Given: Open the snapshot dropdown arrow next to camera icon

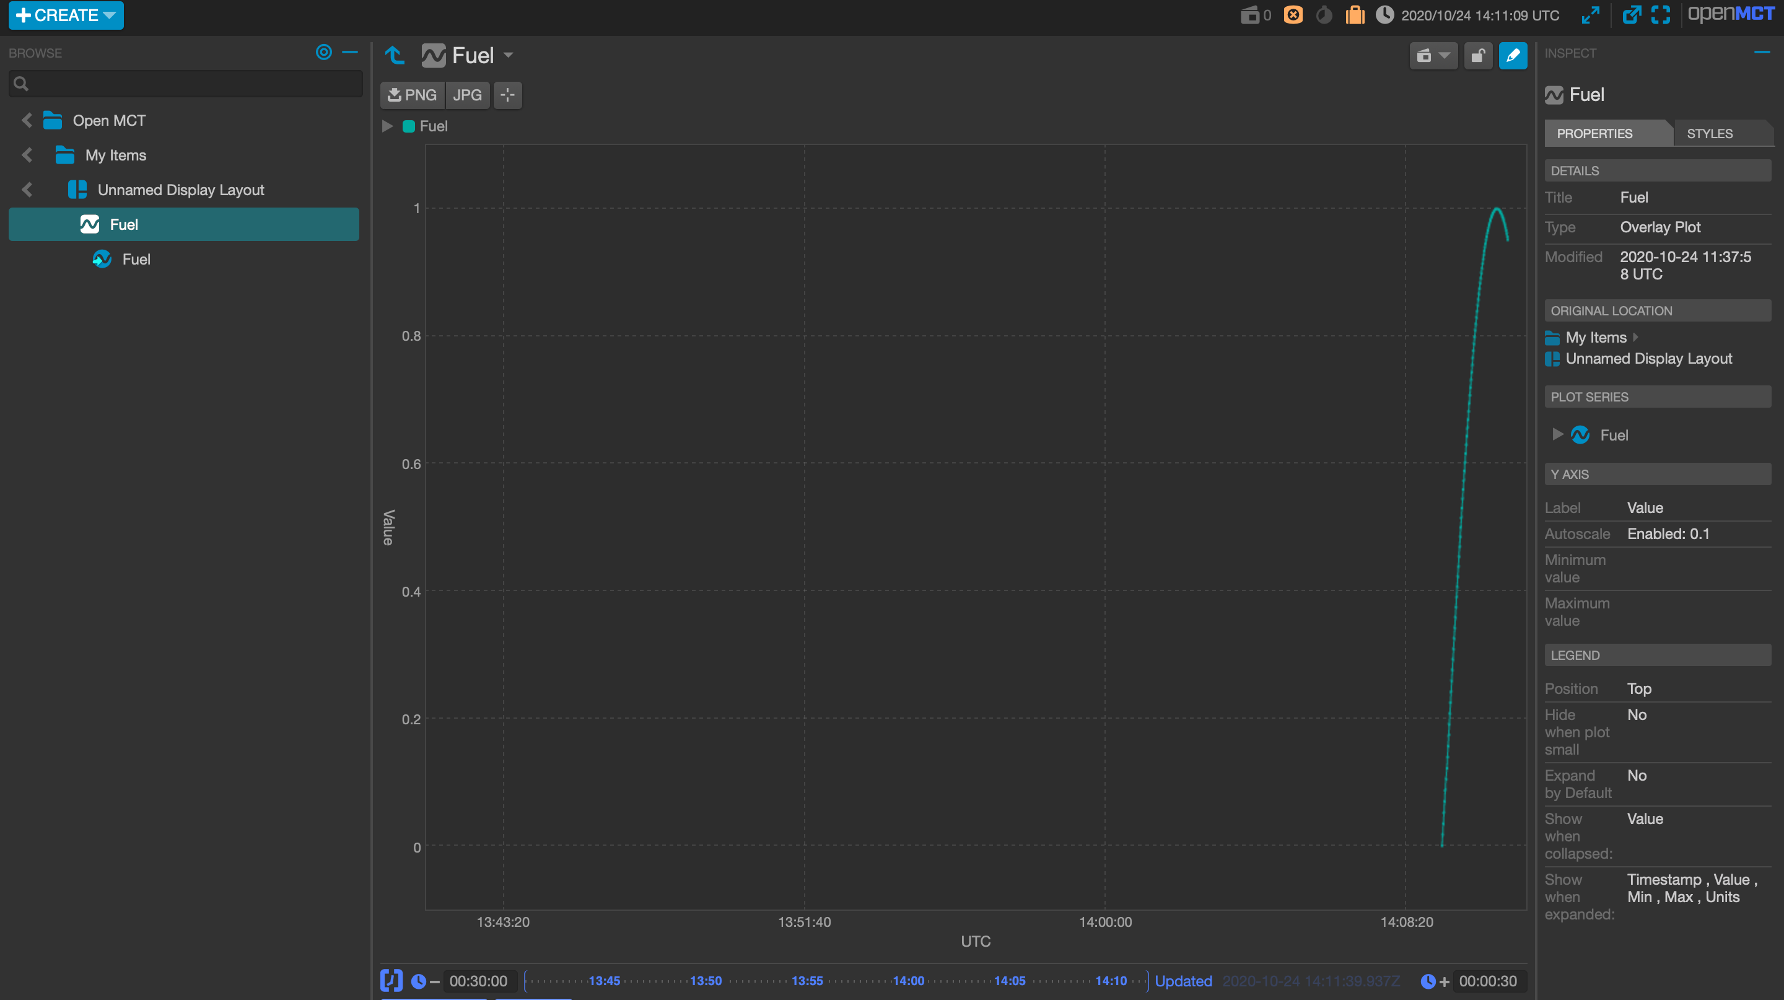Looking at the screenshot, I should tap(1445, 55).
